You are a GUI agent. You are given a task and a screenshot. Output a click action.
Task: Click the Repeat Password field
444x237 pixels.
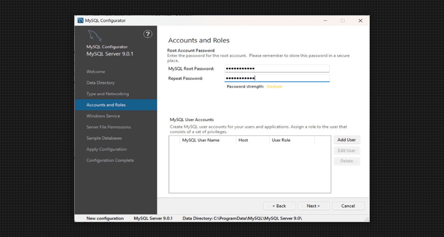[277, 78]
